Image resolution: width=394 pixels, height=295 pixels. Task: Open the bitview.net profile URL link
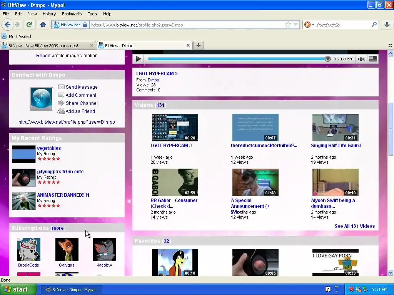67,122
